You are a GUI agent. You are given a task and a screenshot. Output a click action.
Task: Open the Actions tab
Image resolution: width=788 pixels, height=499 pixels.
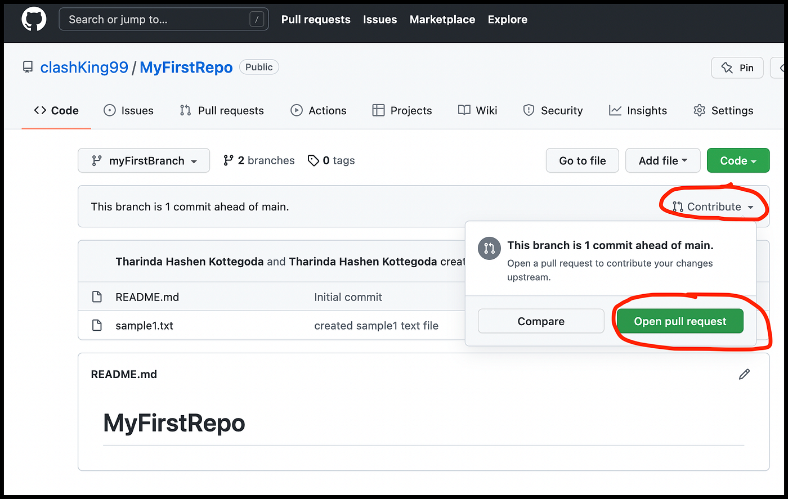point(319,110)
